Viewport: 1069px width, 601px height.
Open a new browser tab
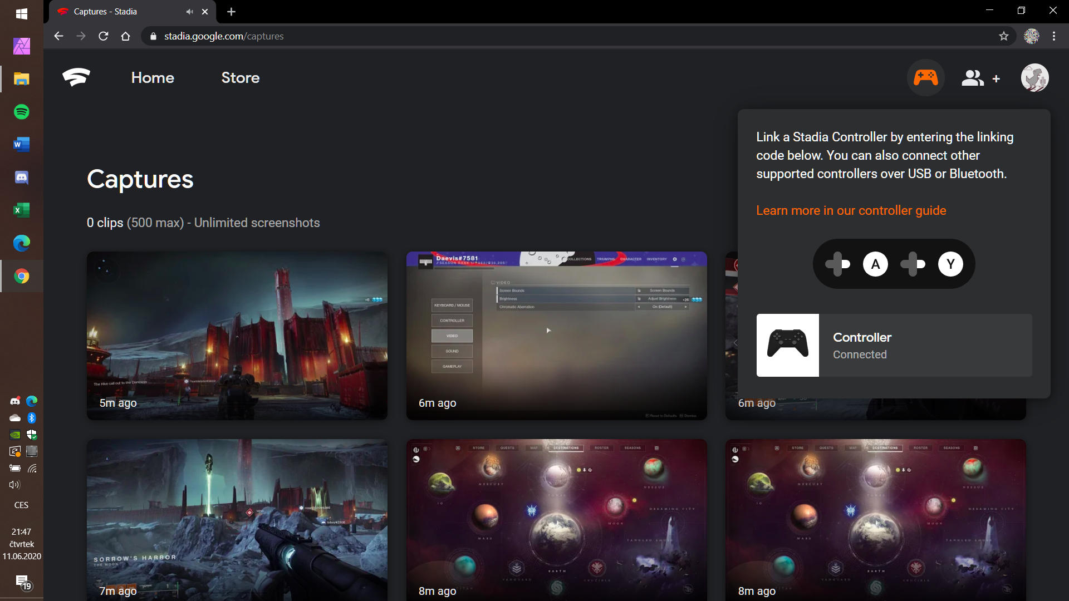click(232, 12)
